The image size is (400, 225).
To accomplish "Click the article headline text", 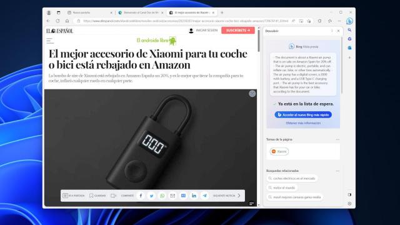I will coord(148,59).
